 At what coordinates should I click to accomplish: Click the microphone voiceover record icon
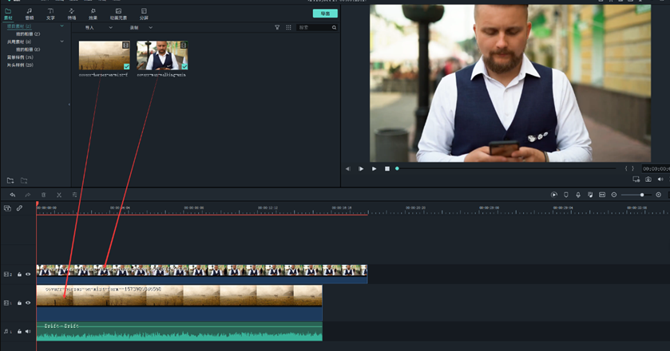(578, 195)
